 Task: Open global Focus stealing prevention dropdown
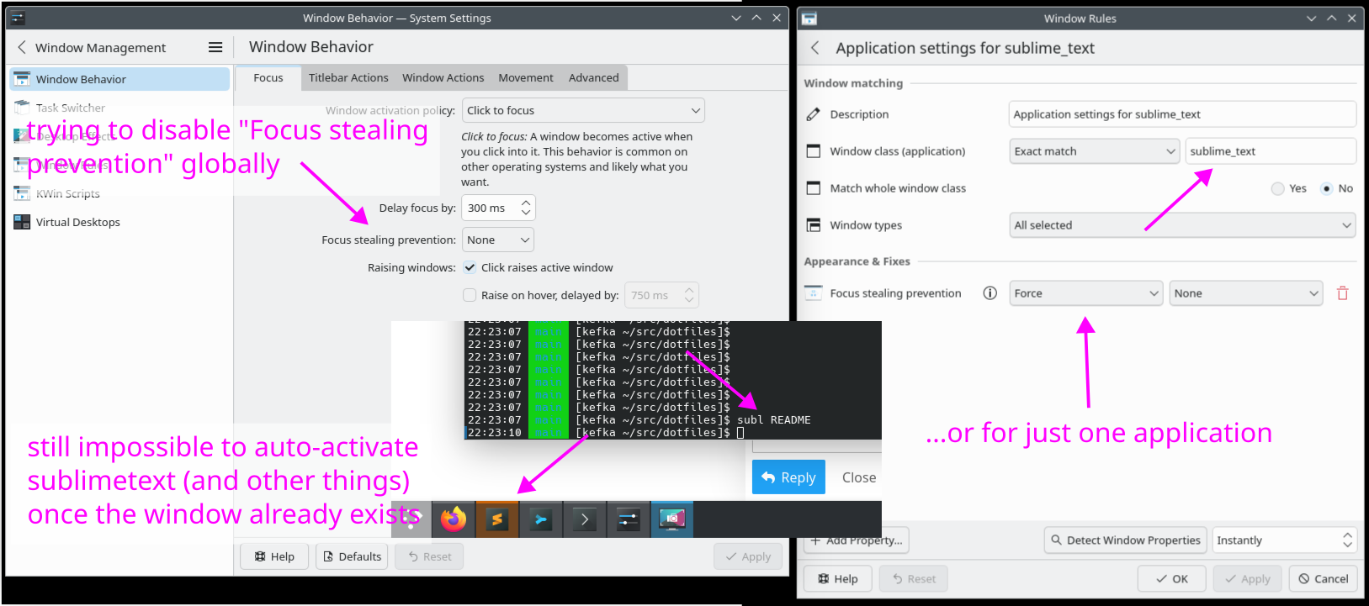498,240
